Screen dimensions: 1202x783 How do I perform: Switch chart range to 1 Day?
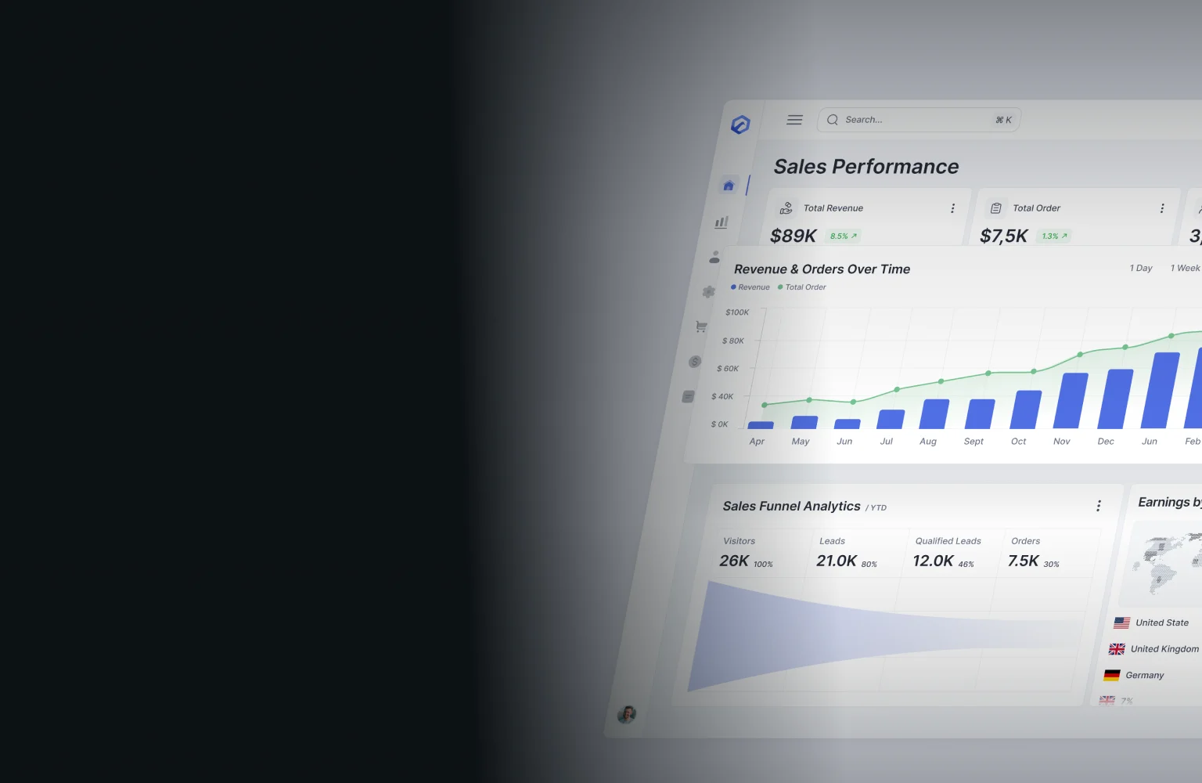click(x=1141, y=268)
